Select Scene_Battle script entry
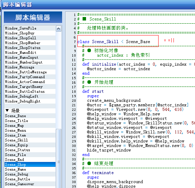The image size is (195, 188). 30,179
